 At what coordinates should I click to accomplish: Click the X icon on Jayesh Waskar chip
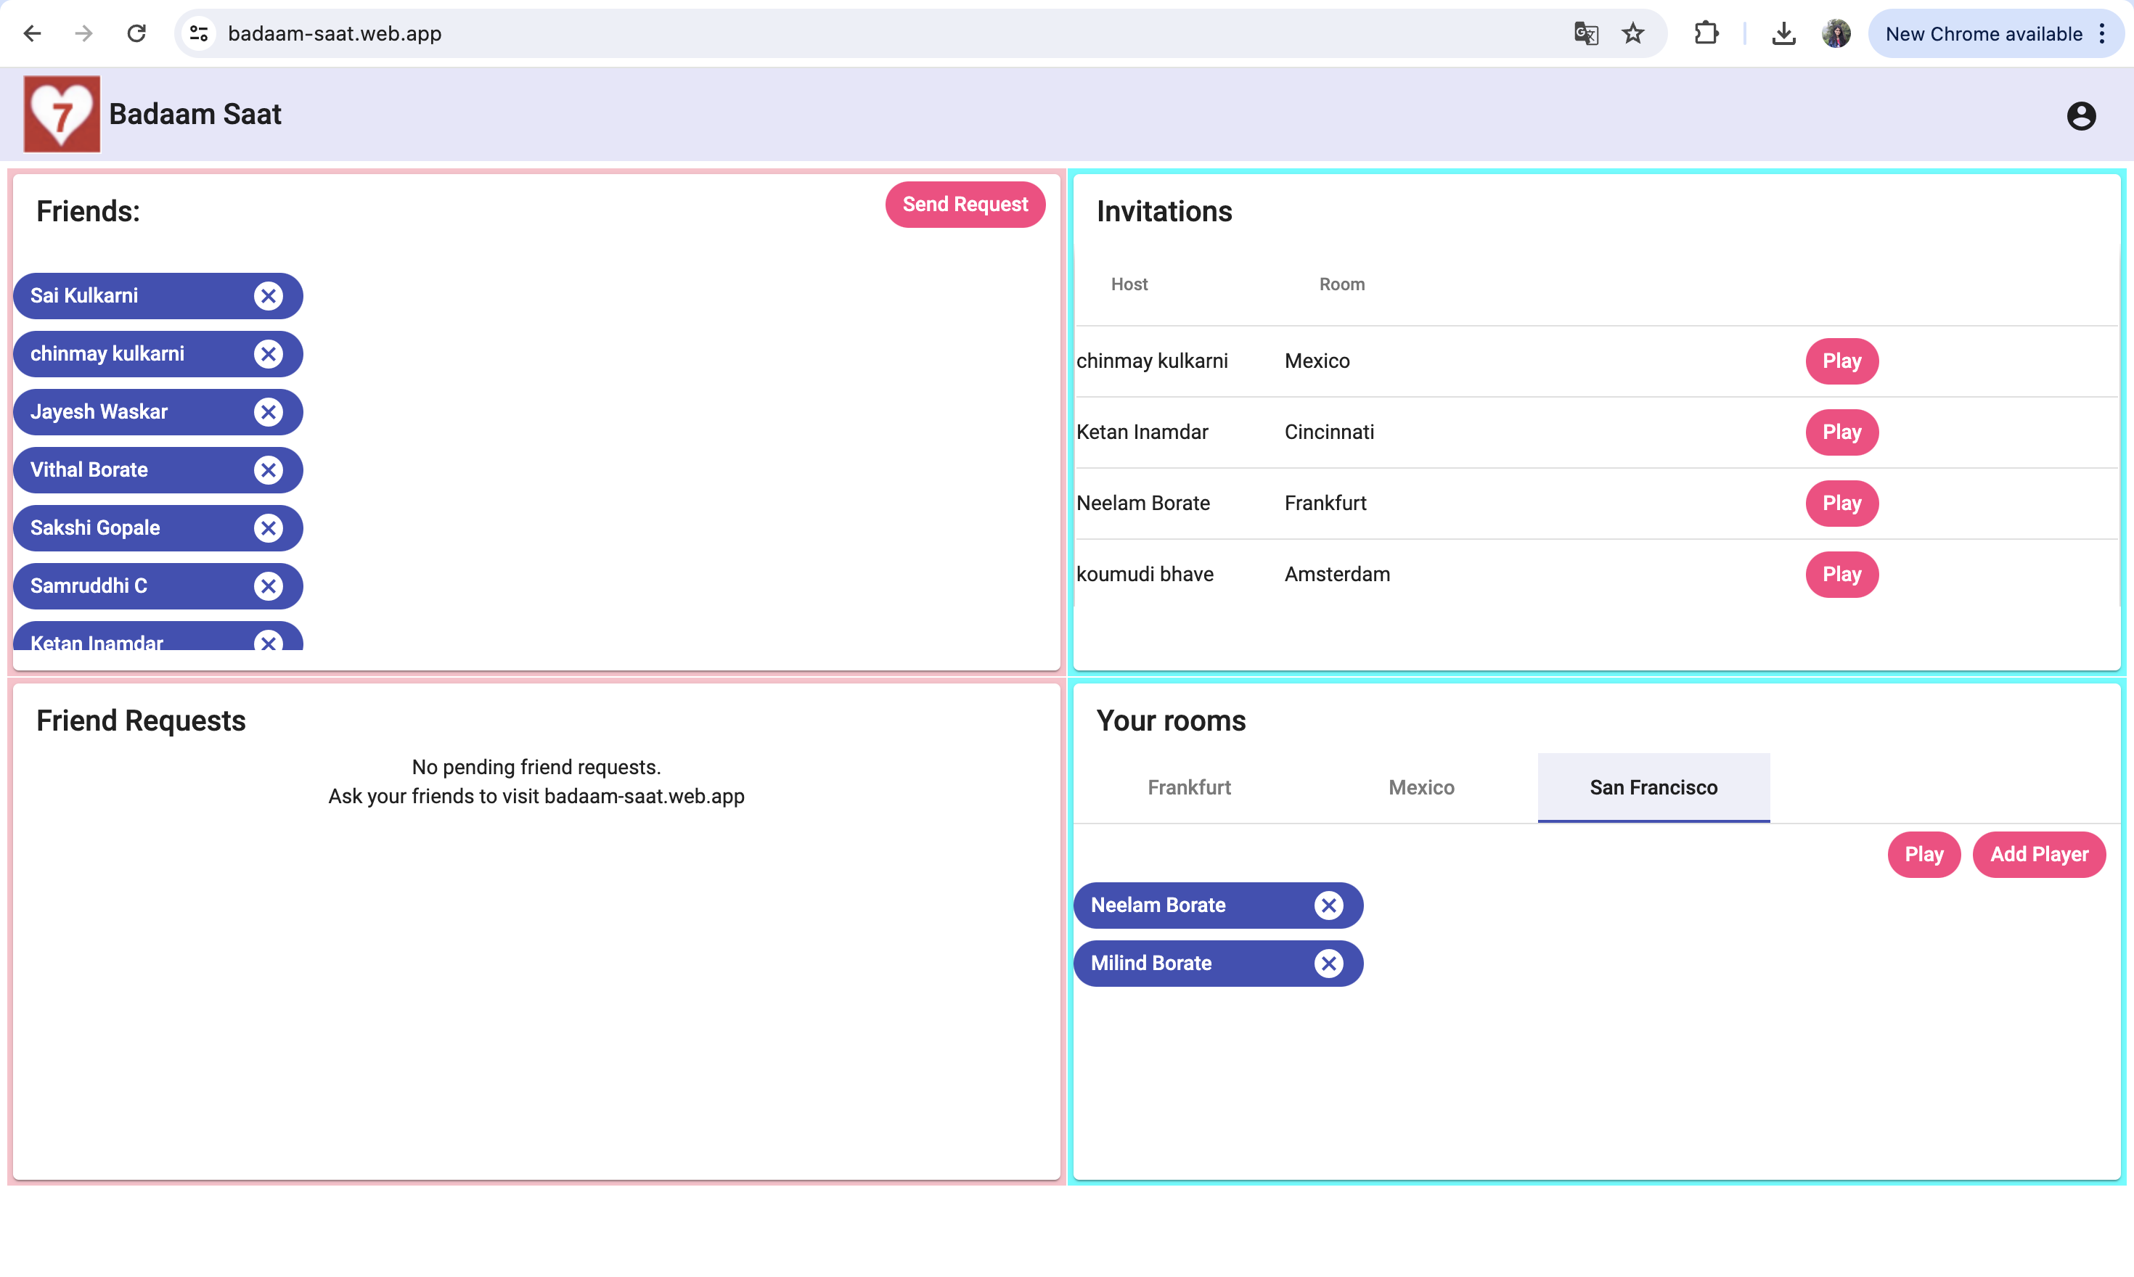click(269, 412)
